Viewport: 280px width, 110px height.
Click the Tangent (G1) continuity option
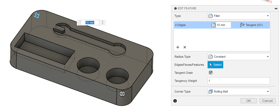(x=251, y=25)
